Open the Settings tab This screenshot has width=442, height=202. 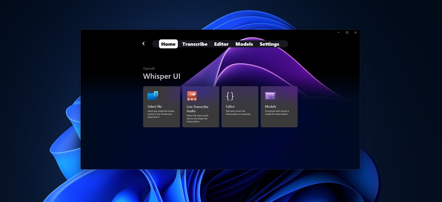tap(269, 44)
